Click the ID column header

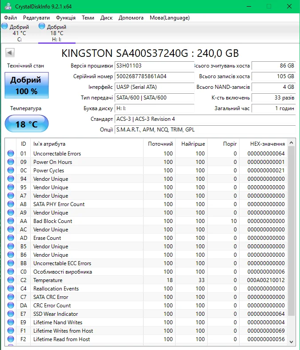coord(24,144)
